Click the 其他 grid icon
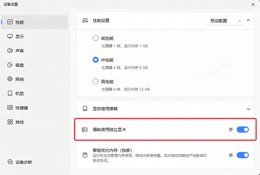 (x=10, y=122)
